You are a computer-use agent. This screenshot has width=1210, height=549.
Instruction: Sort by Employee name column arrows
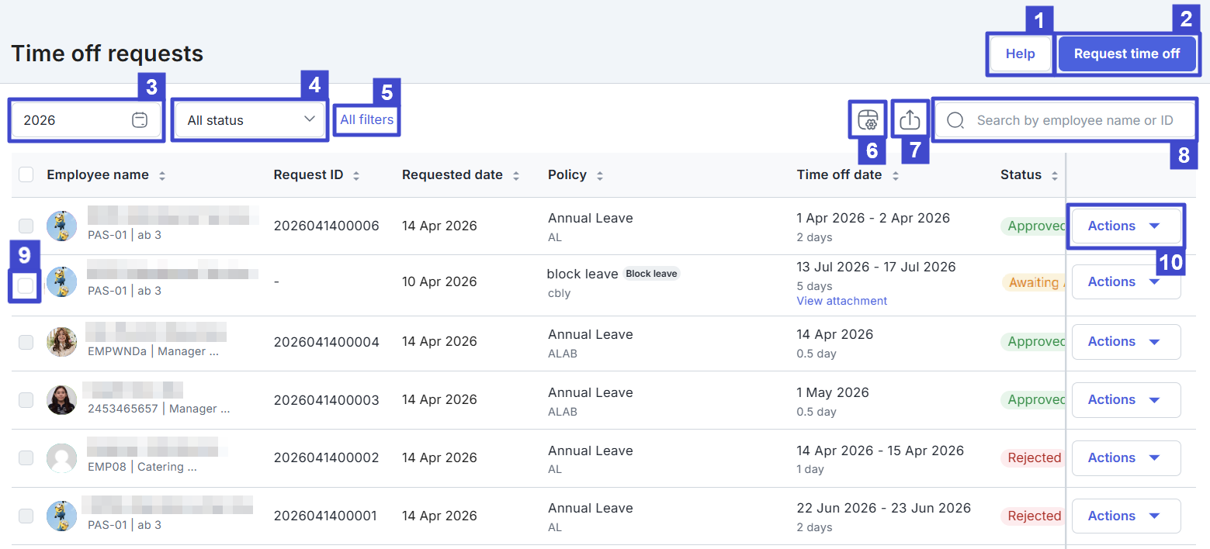coord(162,176)
